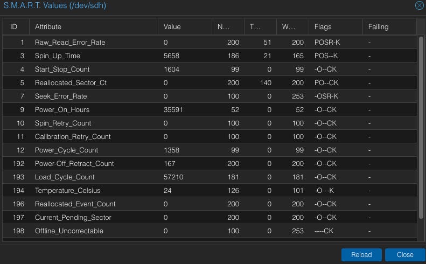
Task: Click the value 1604 for Start_Stop_Count
Action: pyautogui.click(x=171, y=70)
